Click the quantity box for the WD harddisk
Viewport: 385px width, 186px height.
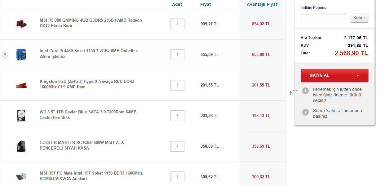[177, 116]
